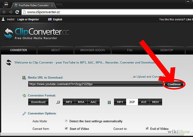193x137 pixels.
Task: Click the page icon in address bar
Action: [24, 12]
